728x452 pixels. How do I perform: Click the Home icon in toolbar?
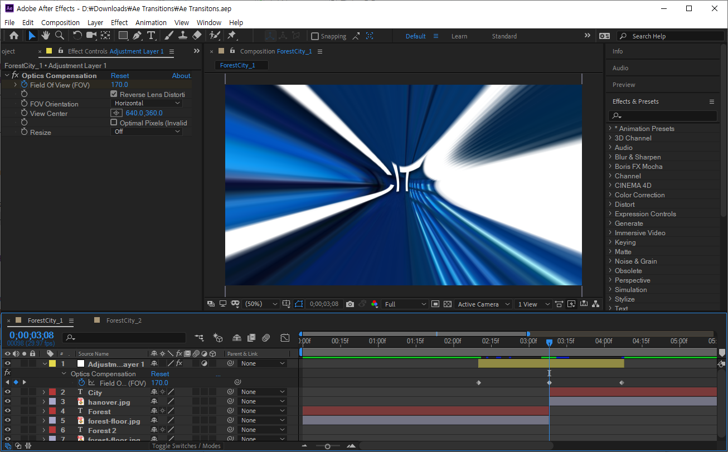tap(14, 36)
